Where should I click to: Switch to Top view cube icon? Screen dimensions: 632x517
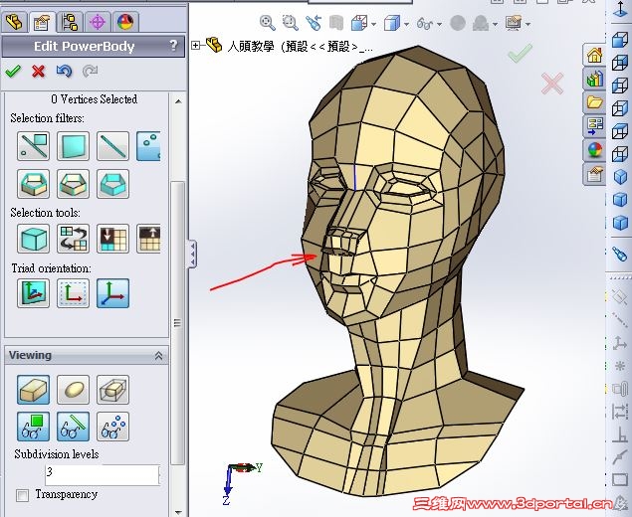pos(620,131)
